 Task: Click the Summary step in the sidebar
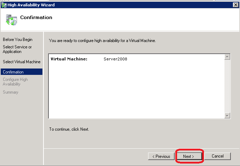(11, 92)
